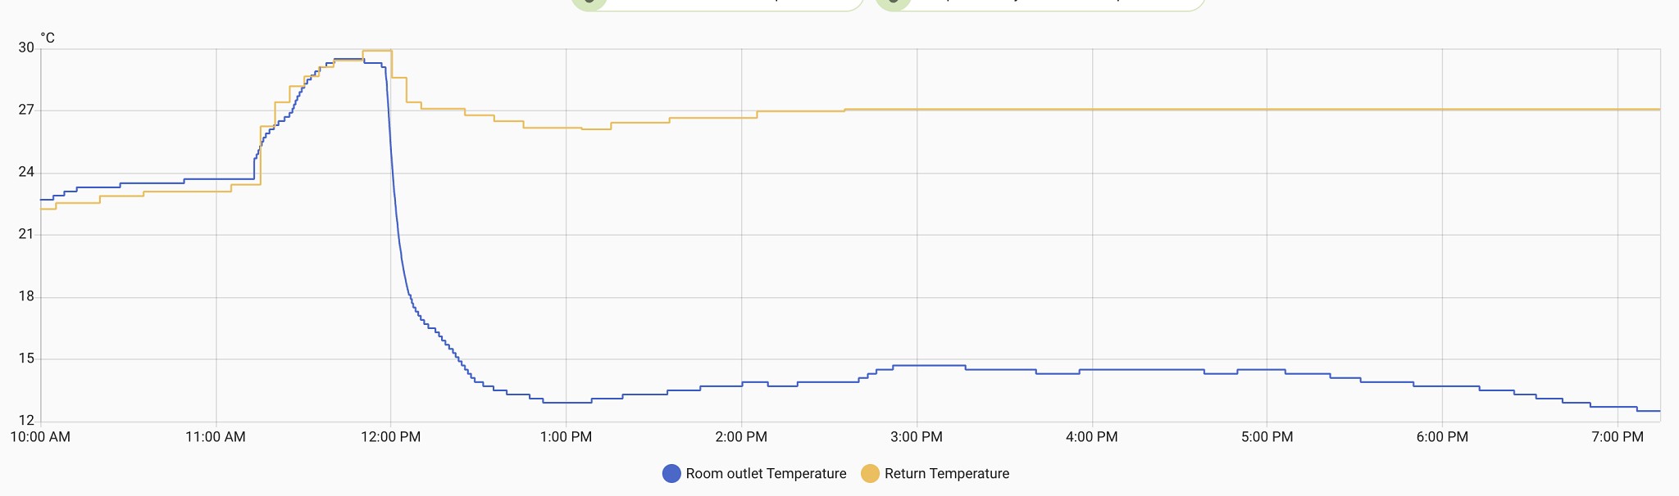Image resolution: width=1679 pixels, height=496 pixels.
Task: Click the blue Room outlet legend circle
Action: pos(671,474)
